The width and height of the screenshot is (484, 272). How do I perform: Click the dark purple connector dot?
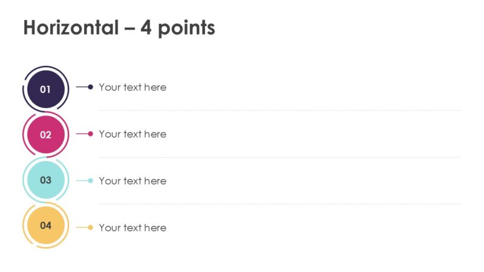(91, 87)
